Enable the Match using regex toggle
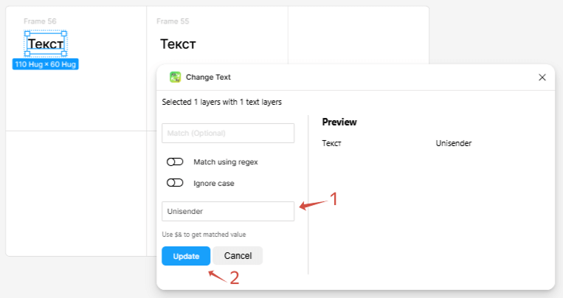Screen dimensions: 563x298 (x=175, y=162)
